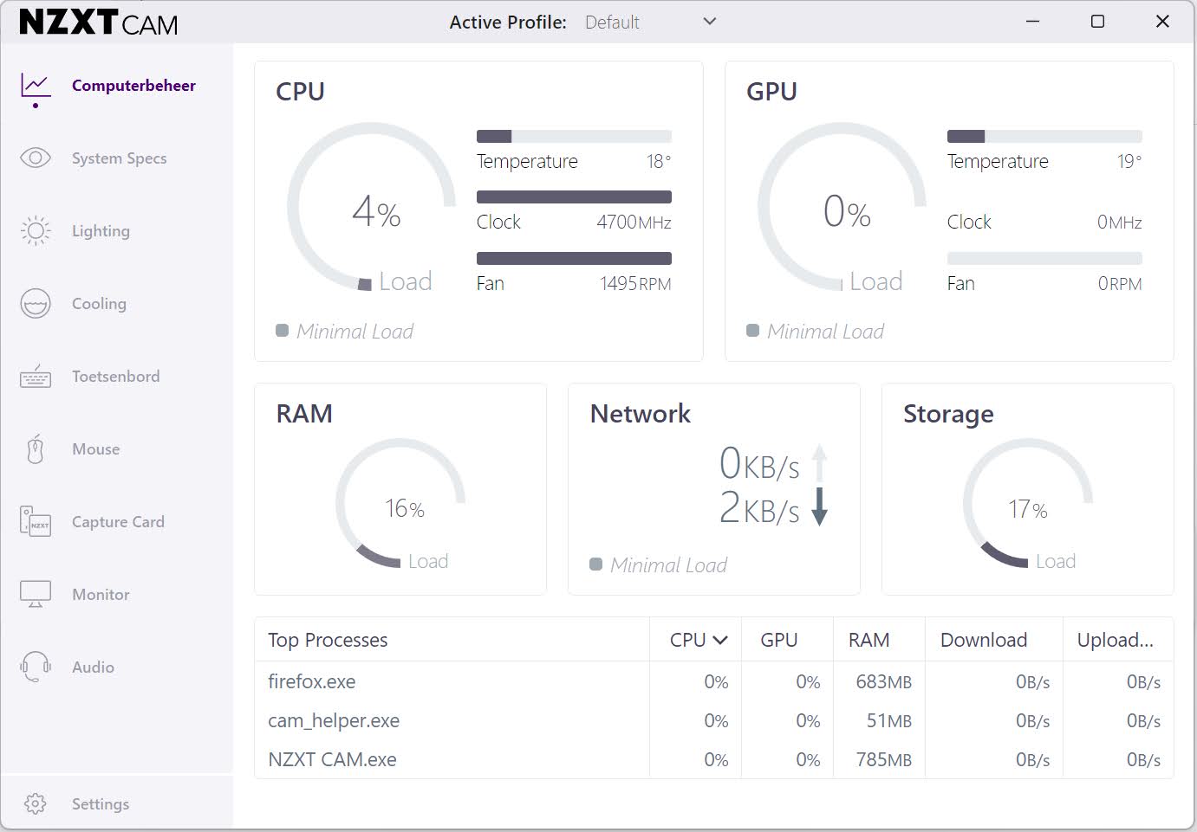Select the Mouse menu item
This screenshot has width=1197, height=832.
[95, 449]
